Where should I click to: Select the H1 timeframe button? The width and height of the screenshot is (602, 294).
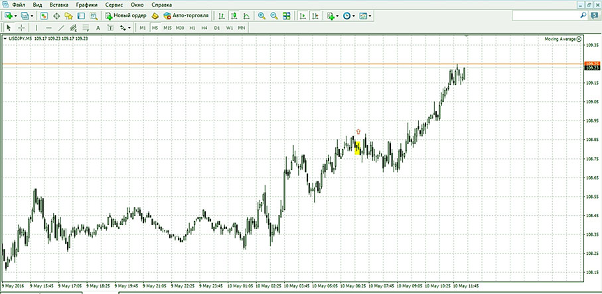(192, 28)
